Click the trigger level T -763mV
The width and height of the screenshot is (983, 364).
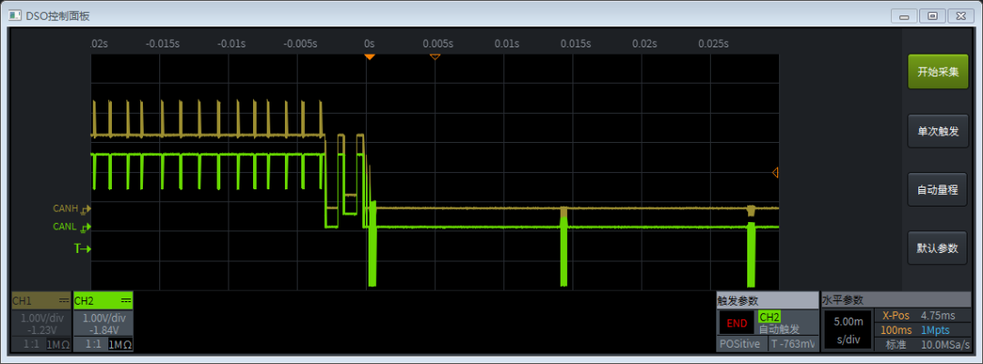tap(793, 344)
